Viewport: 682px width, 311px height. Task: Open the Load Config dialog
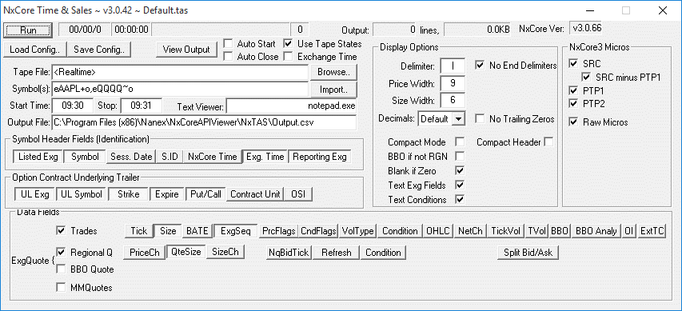35,50
